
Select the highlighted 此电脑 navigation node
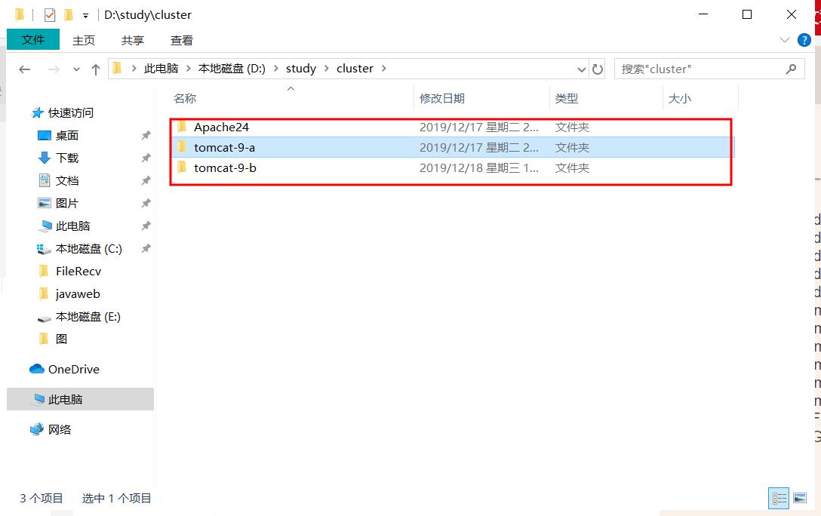pos(80,399)
